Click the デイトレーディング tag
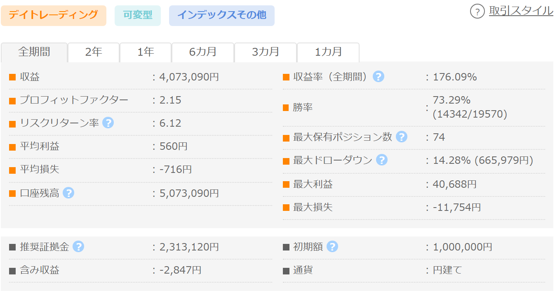The width and height of the screenshot is (555, 293). 54,15
